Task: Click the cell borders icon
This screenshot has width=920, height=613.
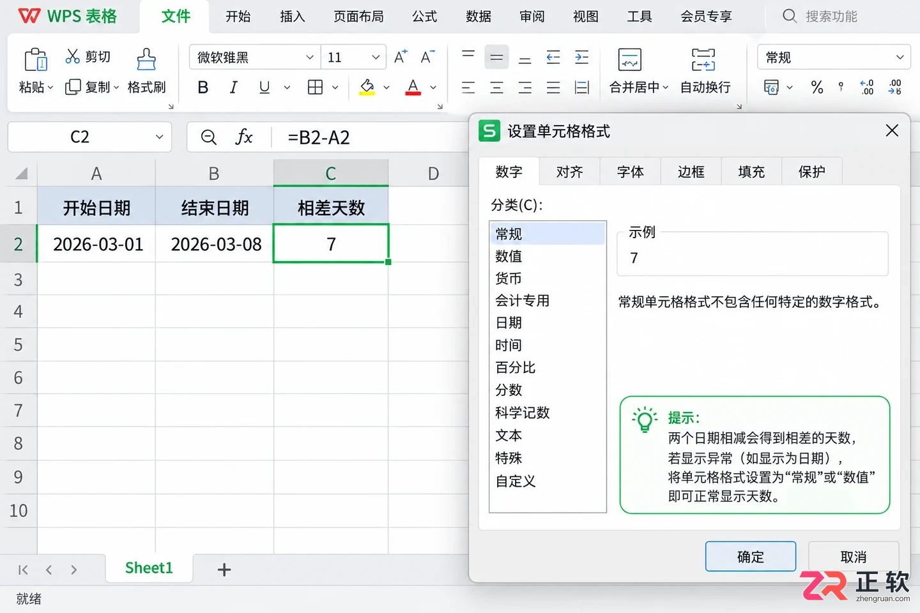Action: [x=315, y=87]
